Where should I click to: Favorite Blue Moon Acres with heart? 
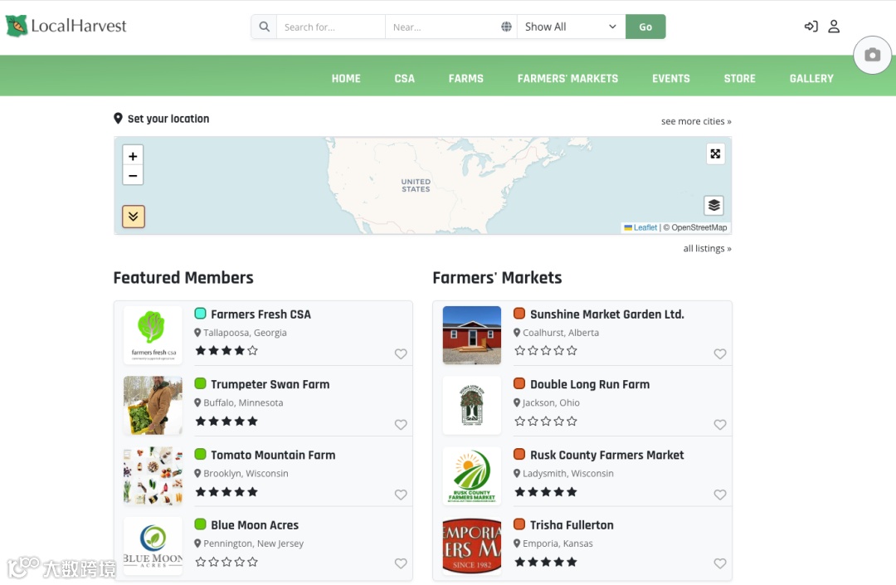click(x=401, y=563)
